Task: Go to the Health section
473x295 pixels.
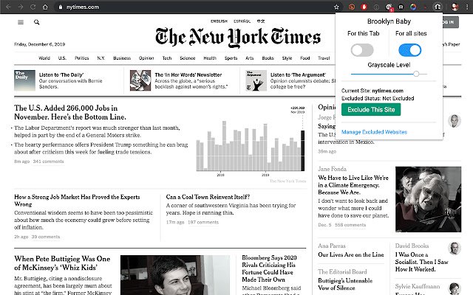Action: pos(210,58)
